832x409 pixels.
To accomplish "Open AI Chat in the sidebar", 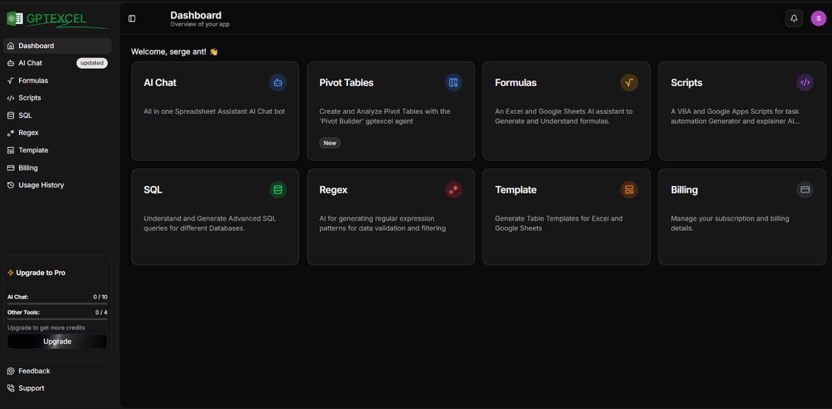I will point(57,63).
